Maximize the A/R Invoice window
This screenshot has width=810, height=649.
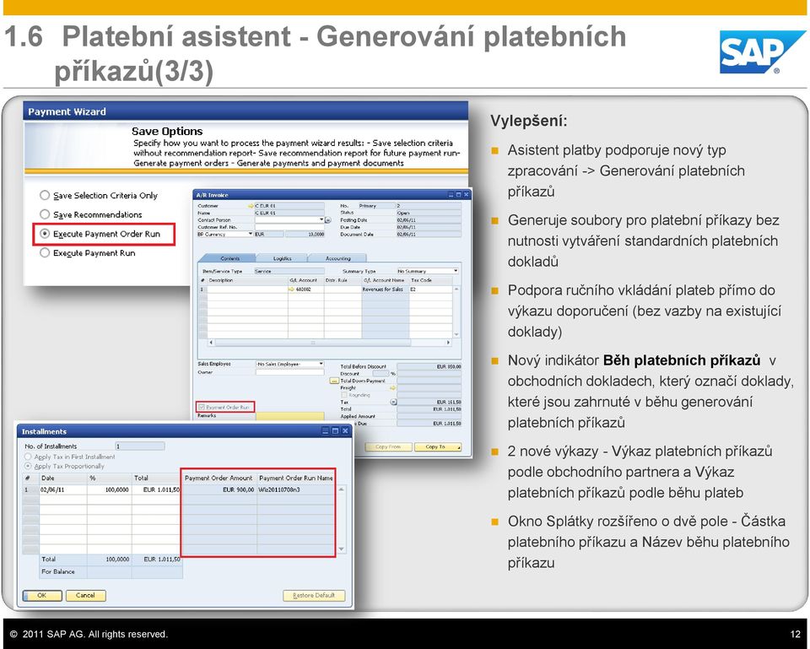point(458,195)
